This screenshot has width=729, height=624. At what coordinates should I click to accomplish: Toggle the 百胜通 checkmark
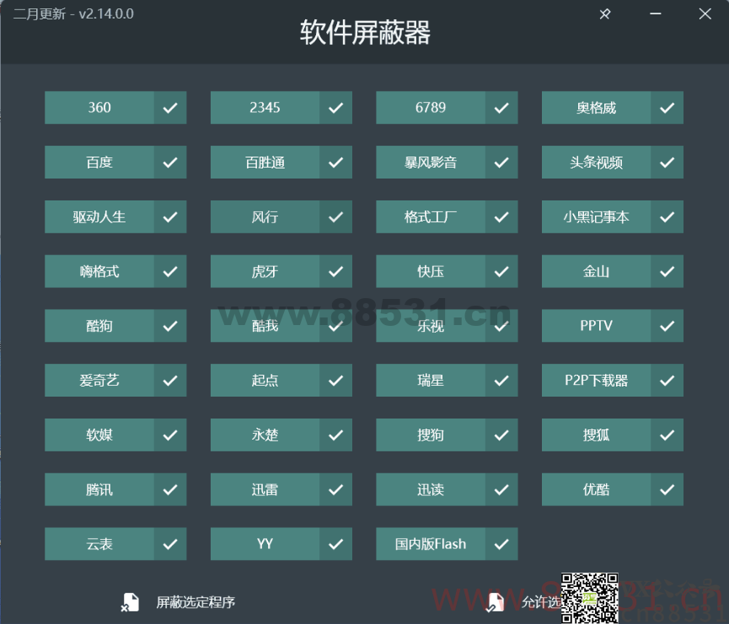tap(335, 163)
